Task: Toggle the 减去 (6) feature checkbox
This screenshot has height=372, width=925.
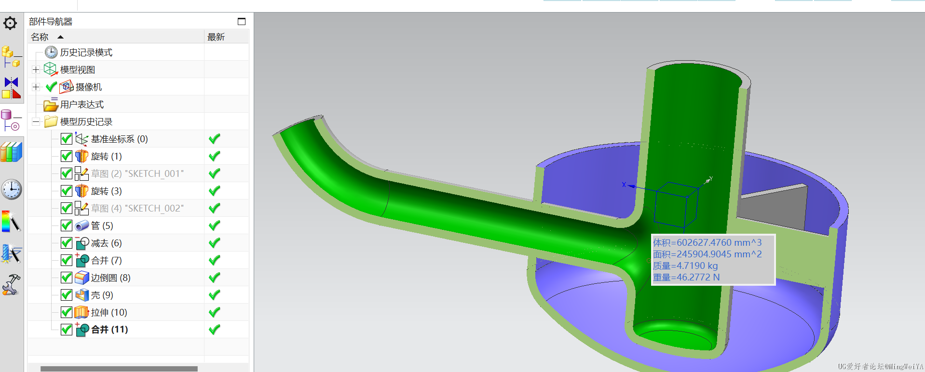Action: (x=67, y=243)
